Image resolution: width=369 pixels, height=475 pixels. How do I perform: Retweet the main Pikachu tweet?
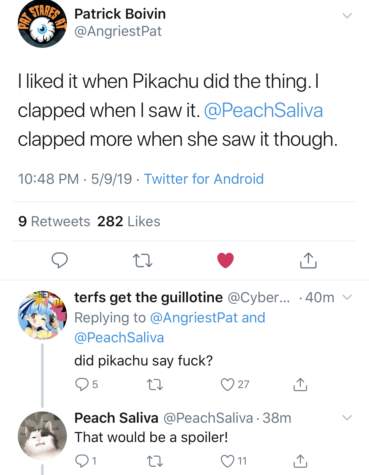coord(142,260)
